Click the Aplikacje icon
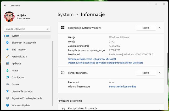 point(7,63)
